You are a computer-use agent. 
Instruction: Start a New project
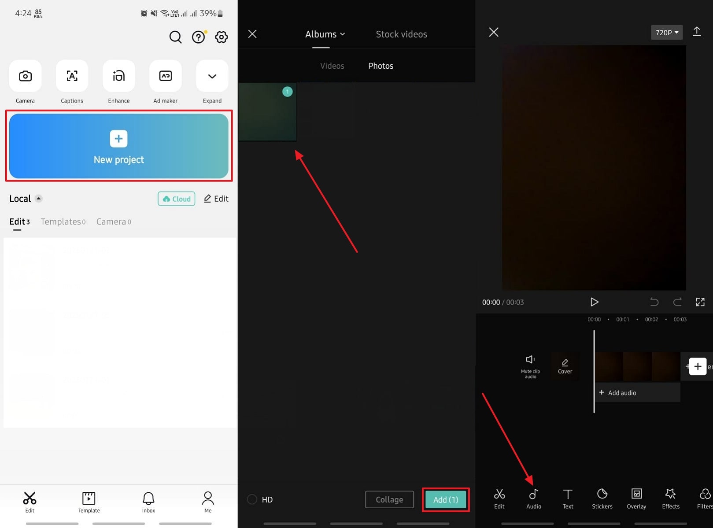point(118,146)
